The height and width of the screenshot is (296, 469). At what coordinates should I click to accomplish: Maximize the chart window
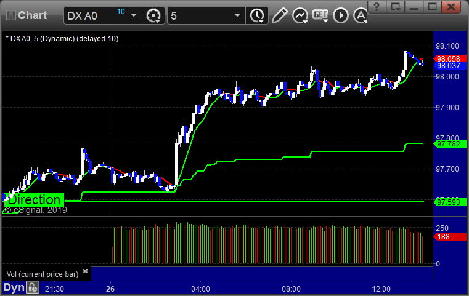click(x=432, y=7)
